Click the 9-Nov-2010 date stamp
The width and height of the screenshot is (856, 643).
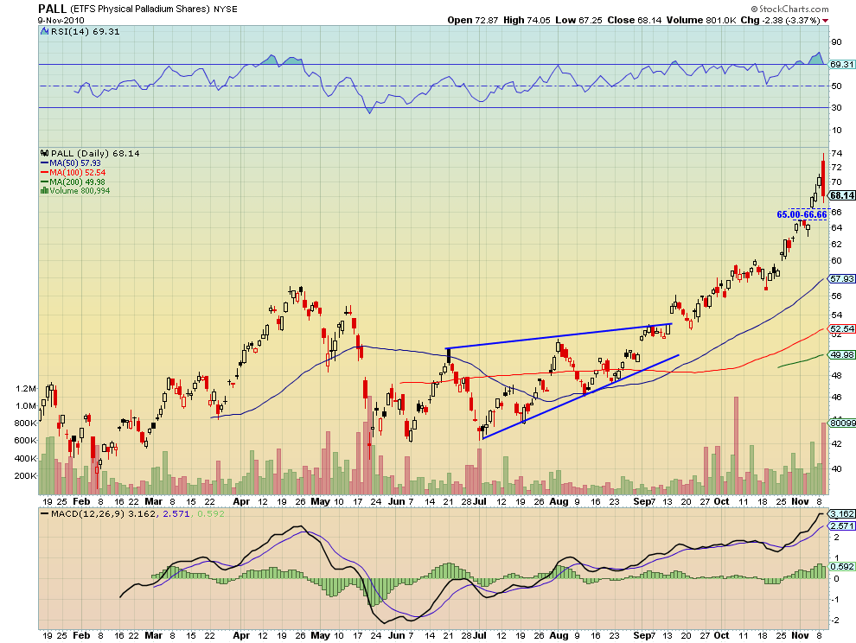click(61, 20)
